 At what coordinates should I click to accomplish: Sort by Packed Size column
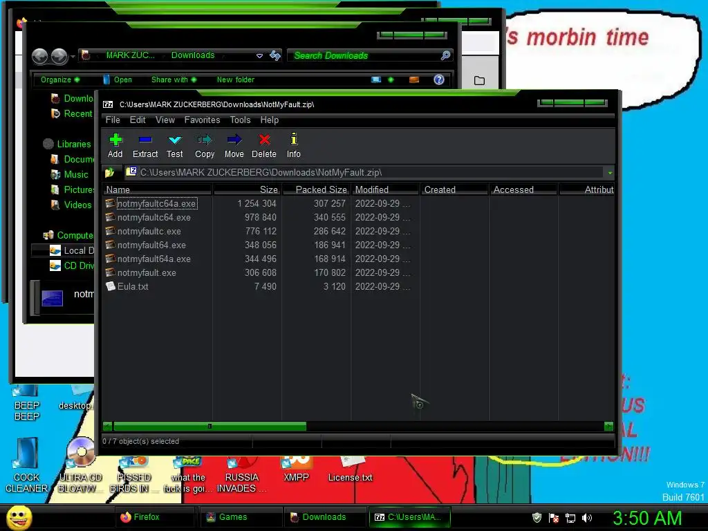(316, 189)
